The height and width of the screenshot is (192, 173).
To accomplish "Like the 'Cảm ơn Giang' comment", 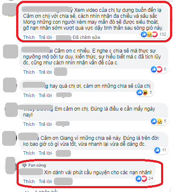I will point(29,153).
